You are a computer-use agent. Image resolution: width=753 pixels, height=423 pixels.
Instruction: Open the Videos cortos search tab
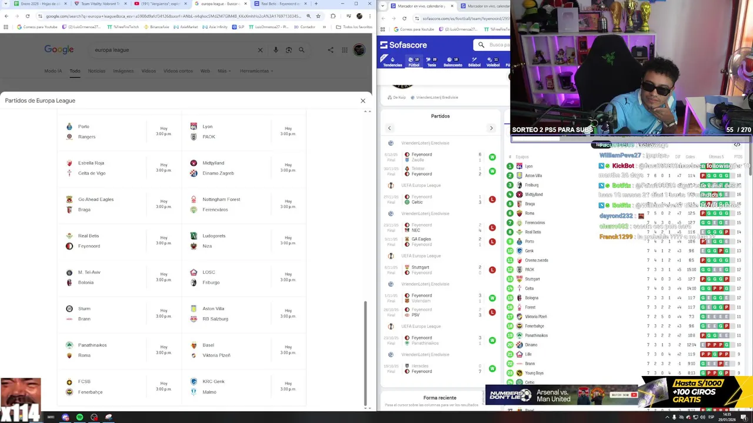[178, 71]
